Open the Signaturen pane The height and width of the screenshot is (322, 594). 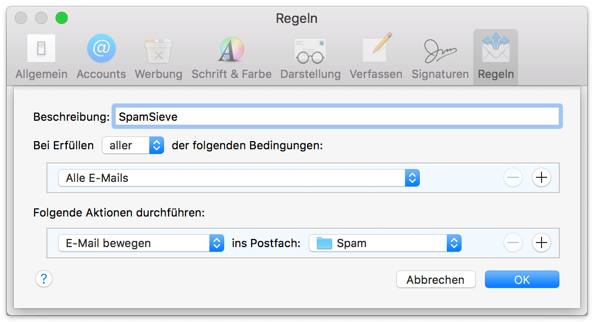pyautogui.click(x=440, y=57)
